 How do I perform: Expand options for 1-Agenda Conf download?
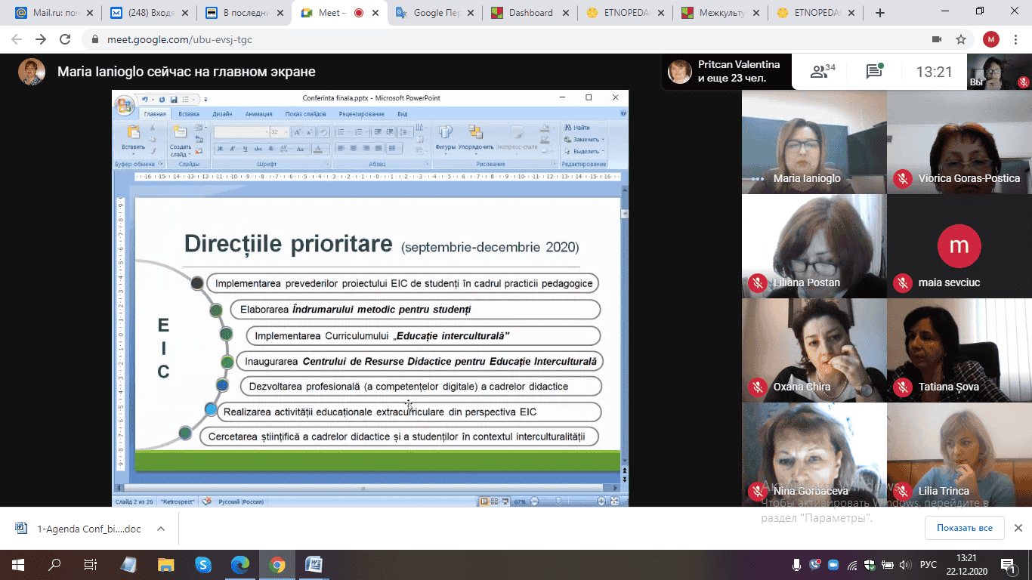(161, 529)
